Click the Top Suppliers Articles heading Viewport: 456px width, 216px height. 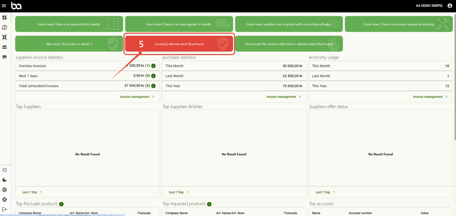pyautogui.click(x=182, y=107)
